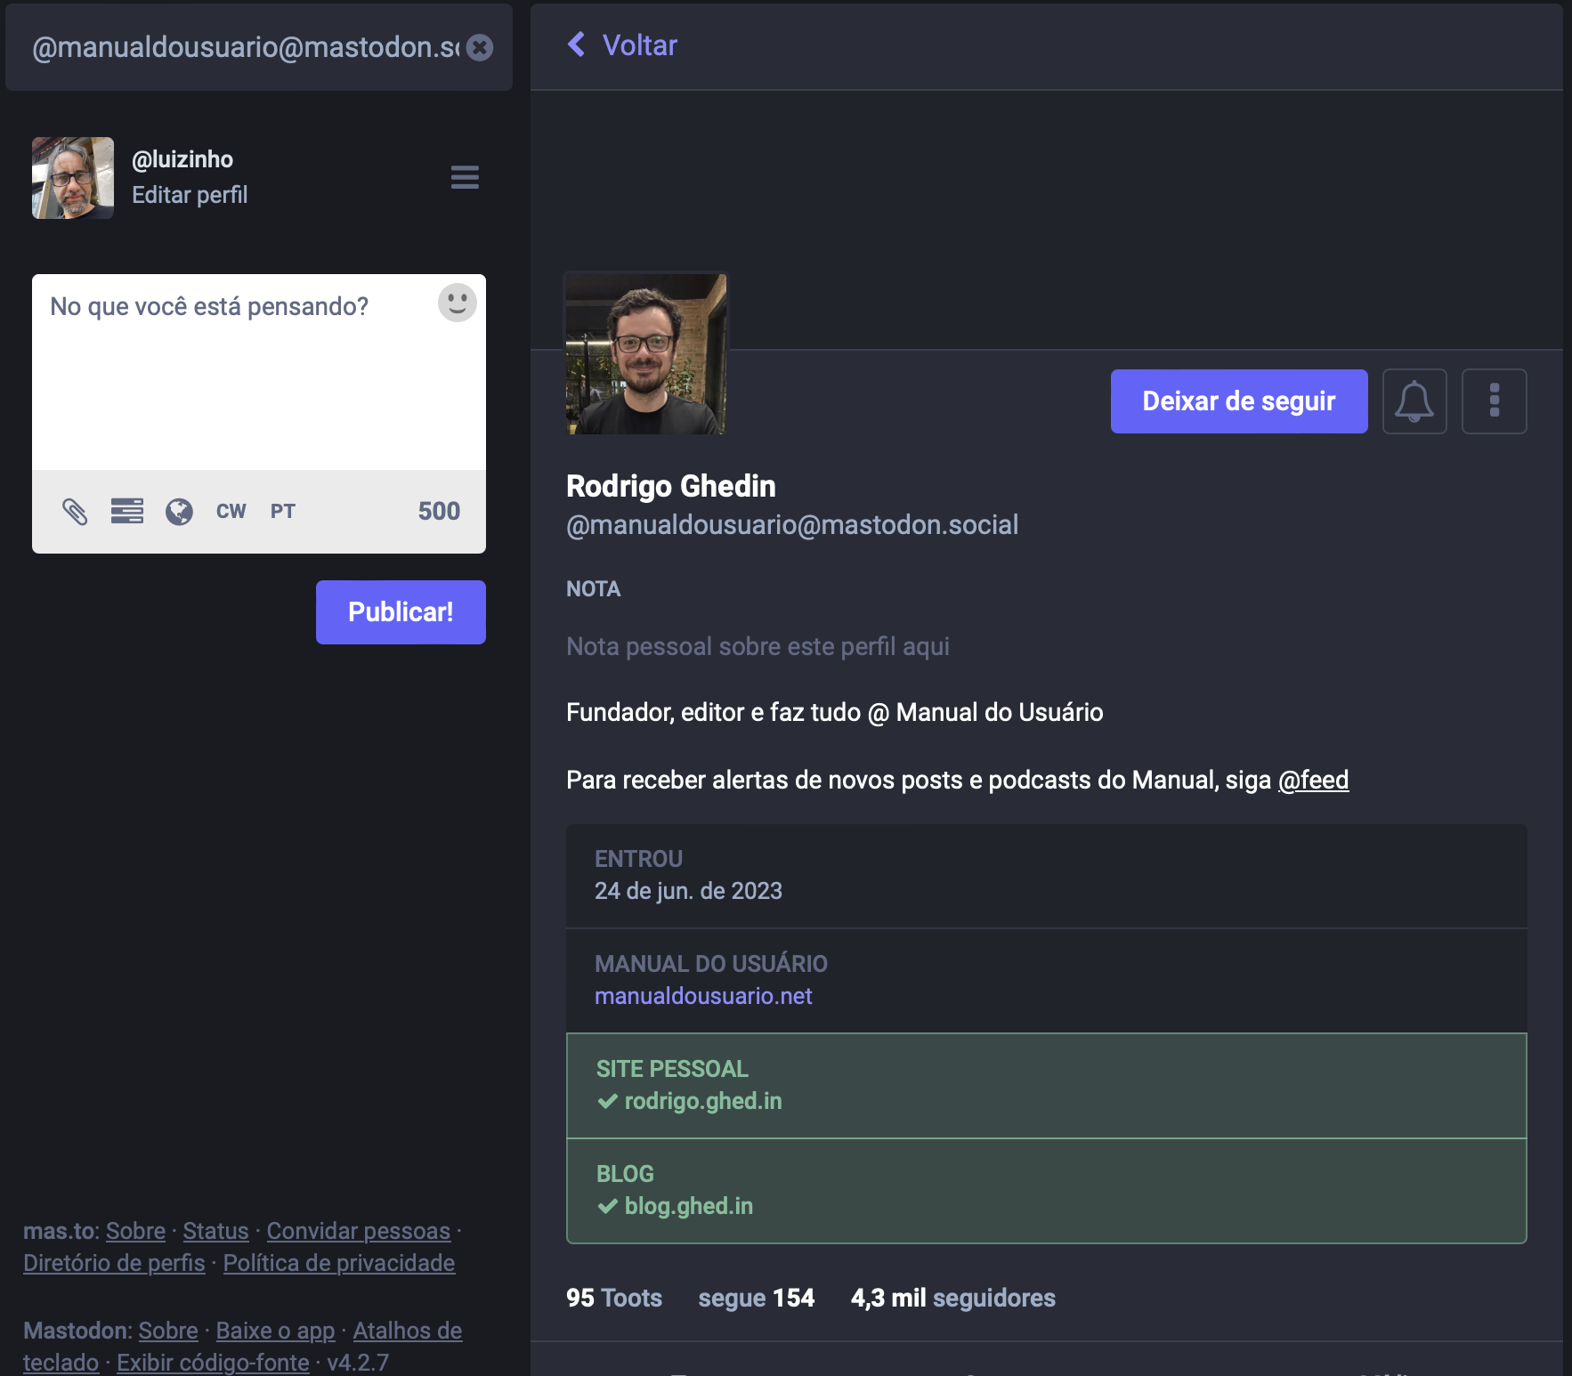Open manualdousuario.net link
Image resolution: width=1572 pixels, height=1376 pixels.
703,996
